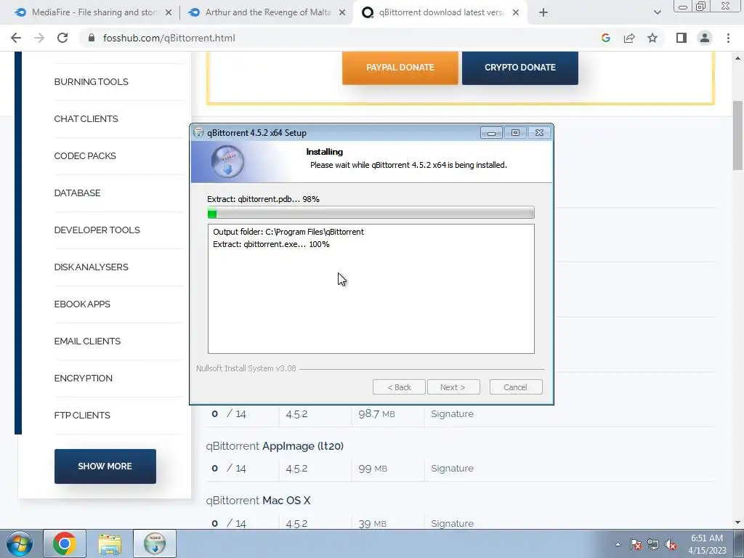The image size is (744, 558).
Task: Click the page vertical scrollbar thumb
Action: 738,135
